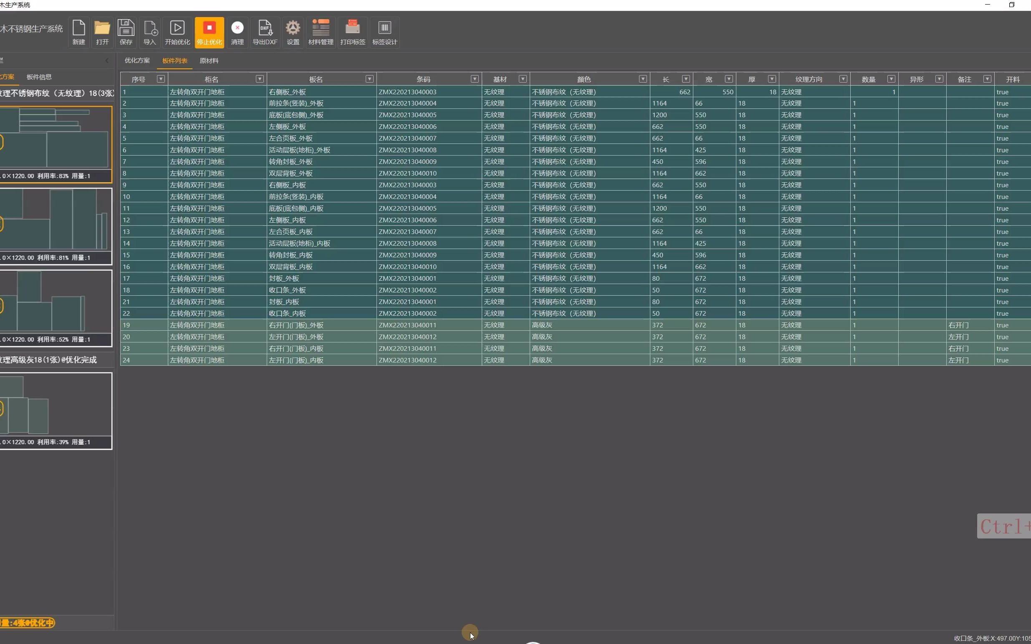1031x644 pixels.
Task: Select row with 双层背板_外板
Action: click(x=575, y=174)
